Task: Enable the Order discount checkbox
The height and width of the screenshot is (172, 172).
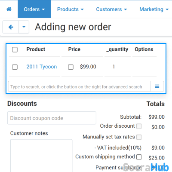Action: (139, 126)
